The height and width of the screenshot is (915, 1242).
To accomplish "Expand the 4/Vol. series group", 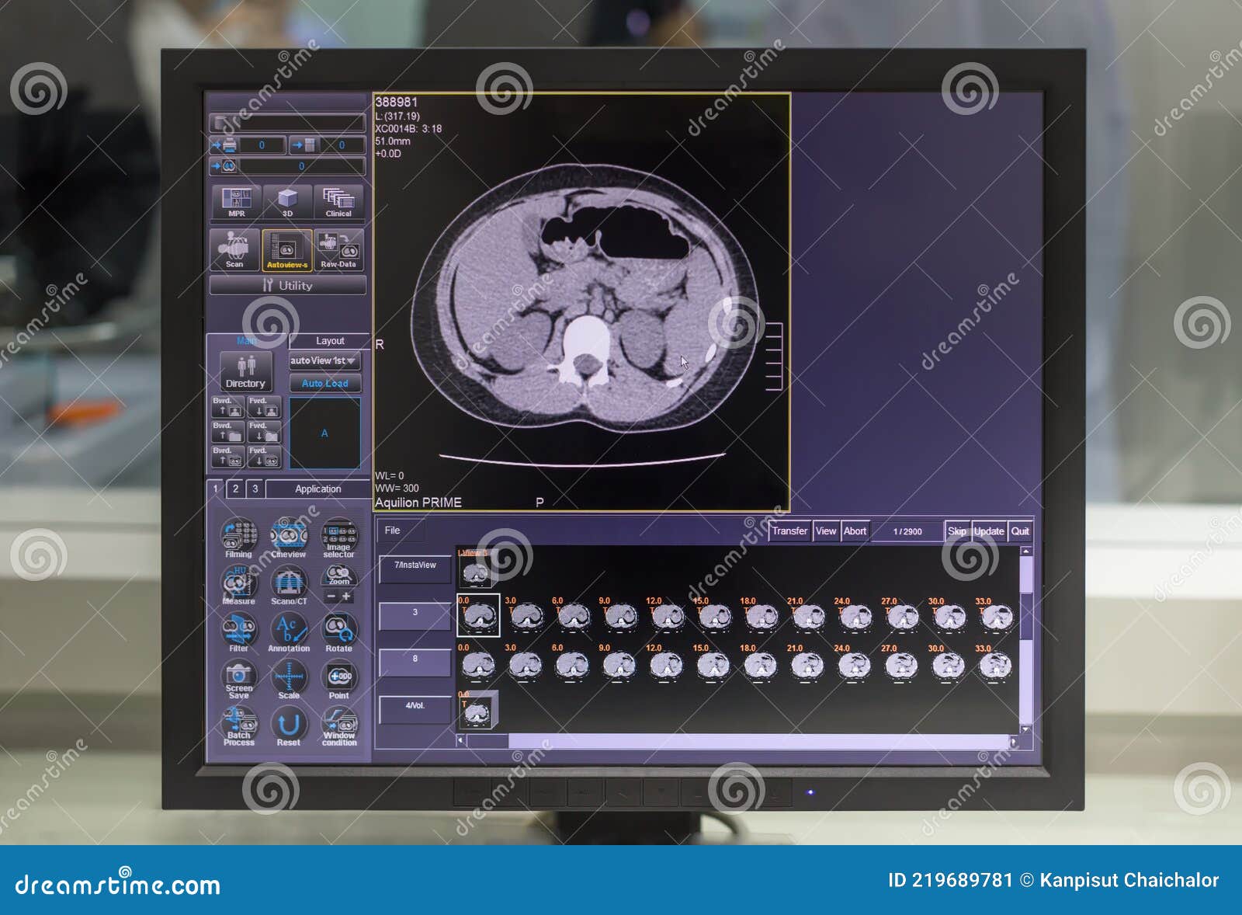I will tap(414, 705).
